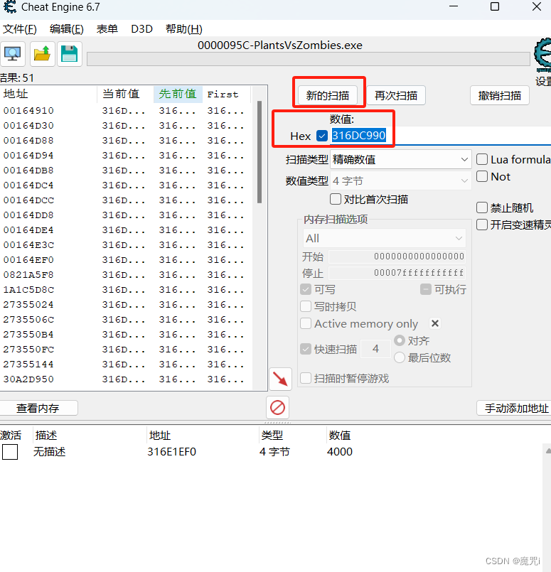Click the red arrow add-to-list icon
The width and height of the screenshot is (551, 572).
tap(280, 379)
